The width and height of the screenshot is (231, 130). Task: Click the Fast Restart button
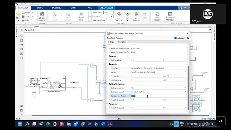[x=99, y=20]
